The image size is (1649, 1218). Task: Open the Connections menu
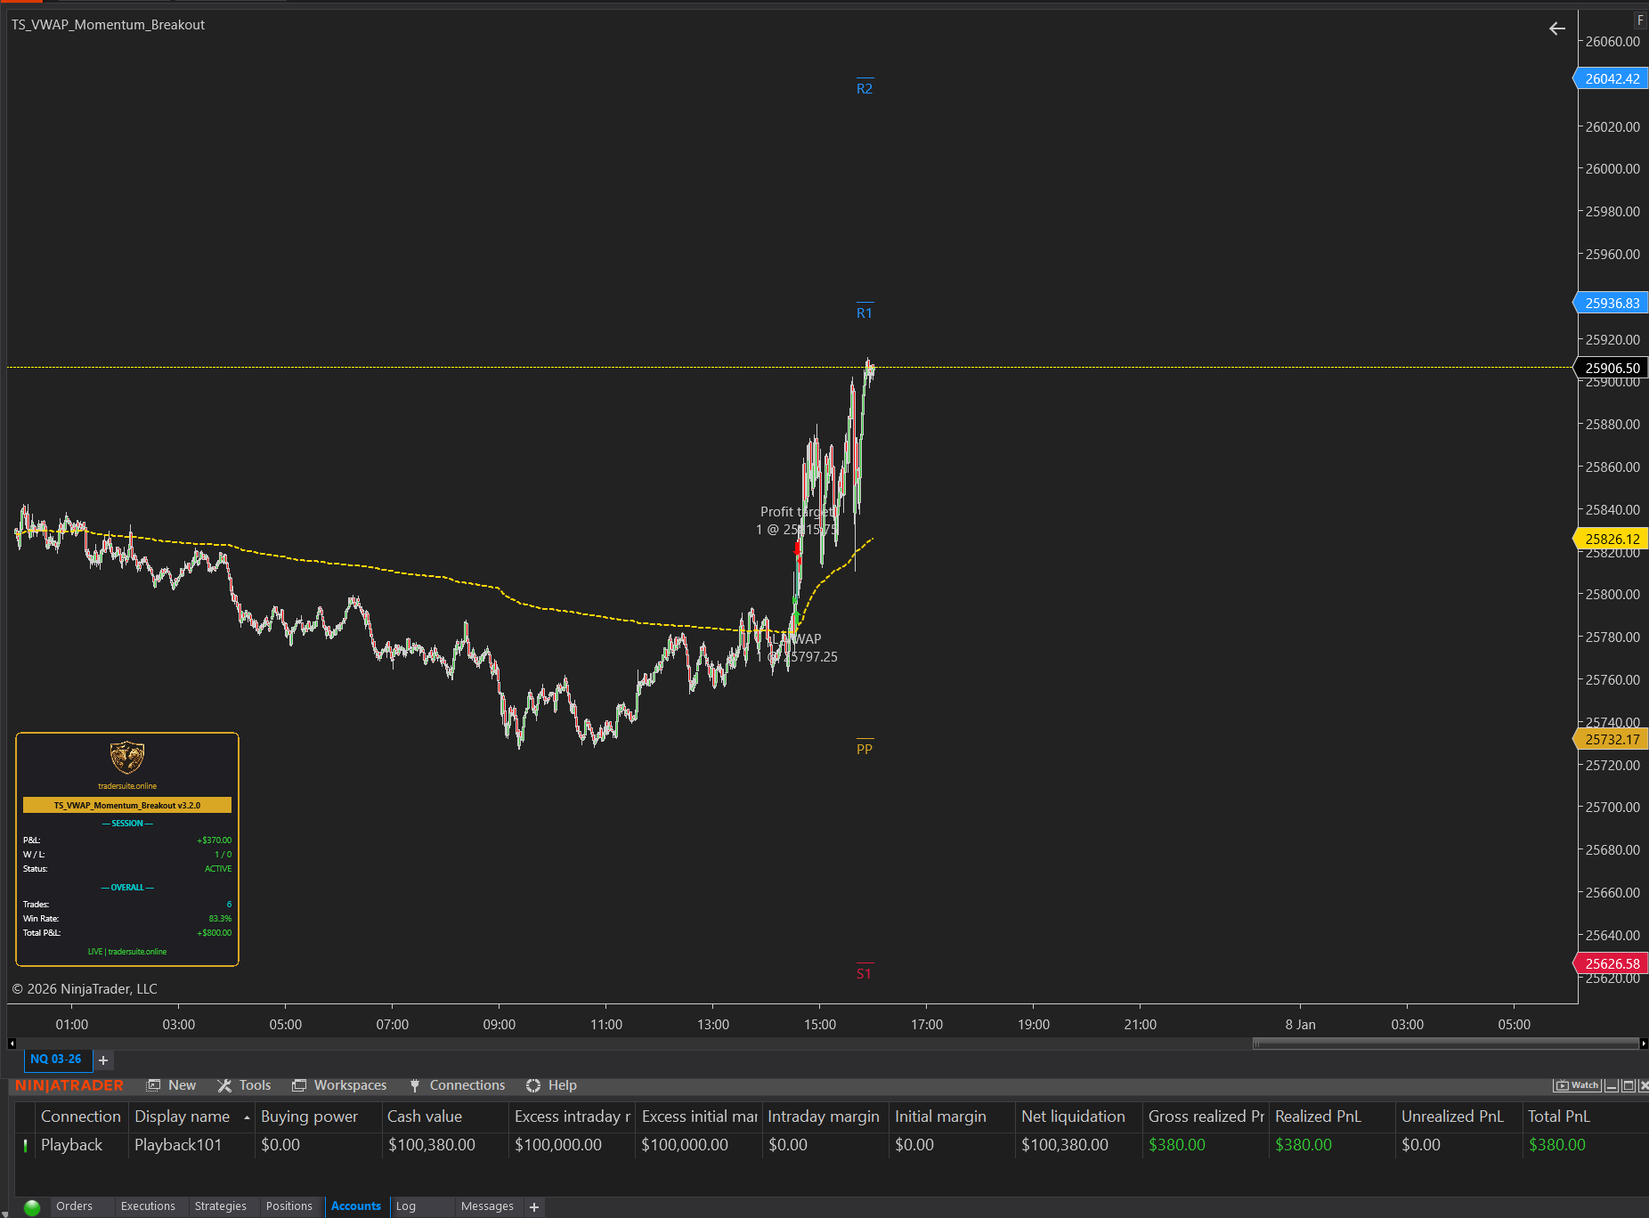457,1084
